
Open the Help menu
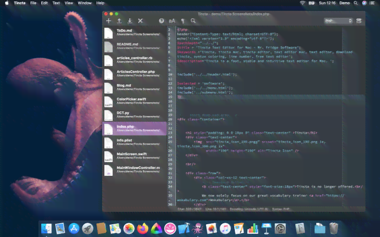(x=100, y=3)
